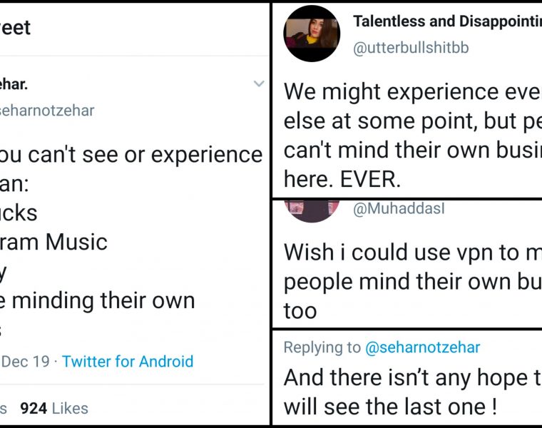This screenshot has width=542, height=428.
Task: Click the Talentless and Disappointing display name
Action: click(446, 21)
